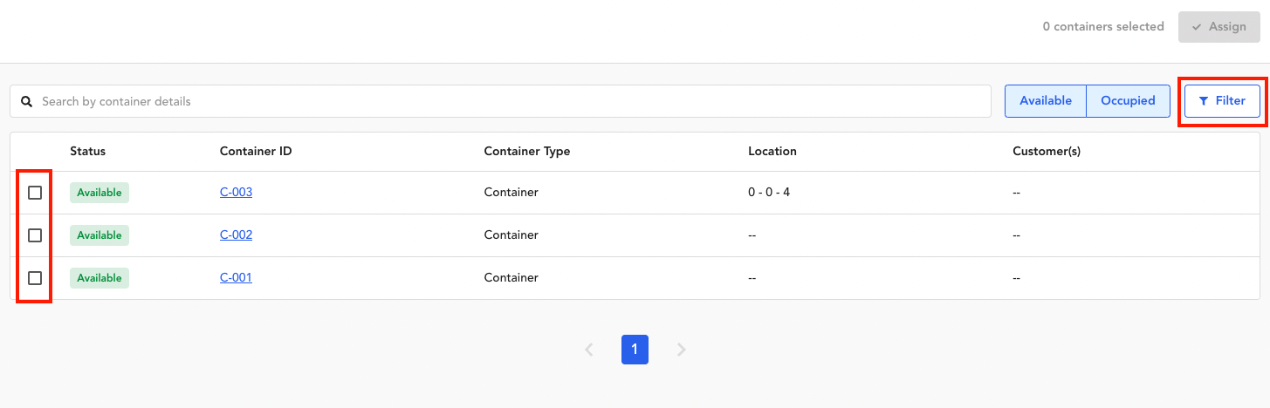Click the Available badge in C-002 row
The width and height of the screenshot is (1270, 408).
coord(100,235)
